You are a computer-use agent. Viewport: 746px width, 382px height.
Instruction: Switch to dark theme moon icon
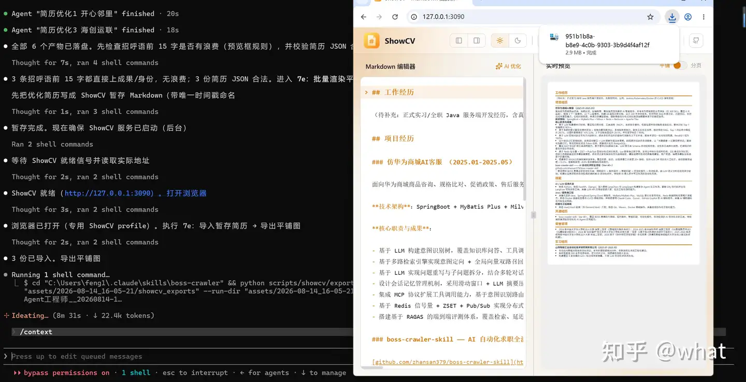pyautogui.click(x=518, y=40)
